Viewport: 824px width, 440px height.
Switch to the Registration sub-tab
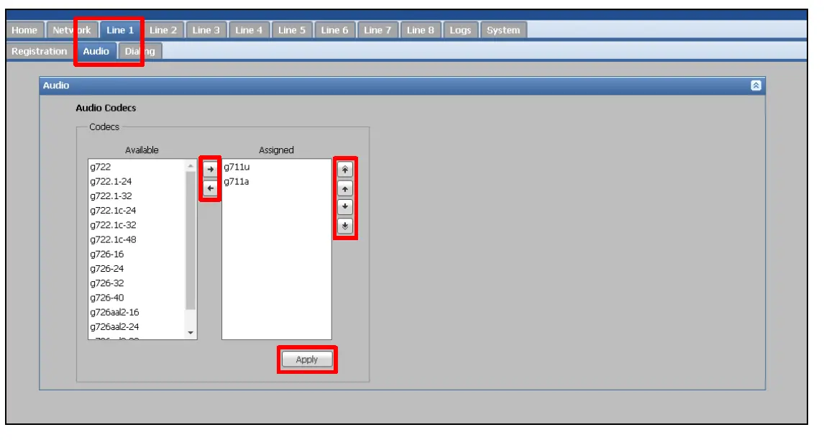coord(40,51)
